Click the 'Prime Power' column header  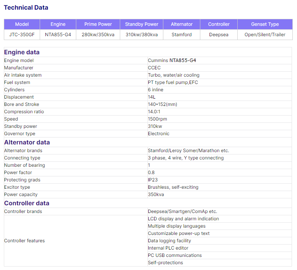coord(98,24)
